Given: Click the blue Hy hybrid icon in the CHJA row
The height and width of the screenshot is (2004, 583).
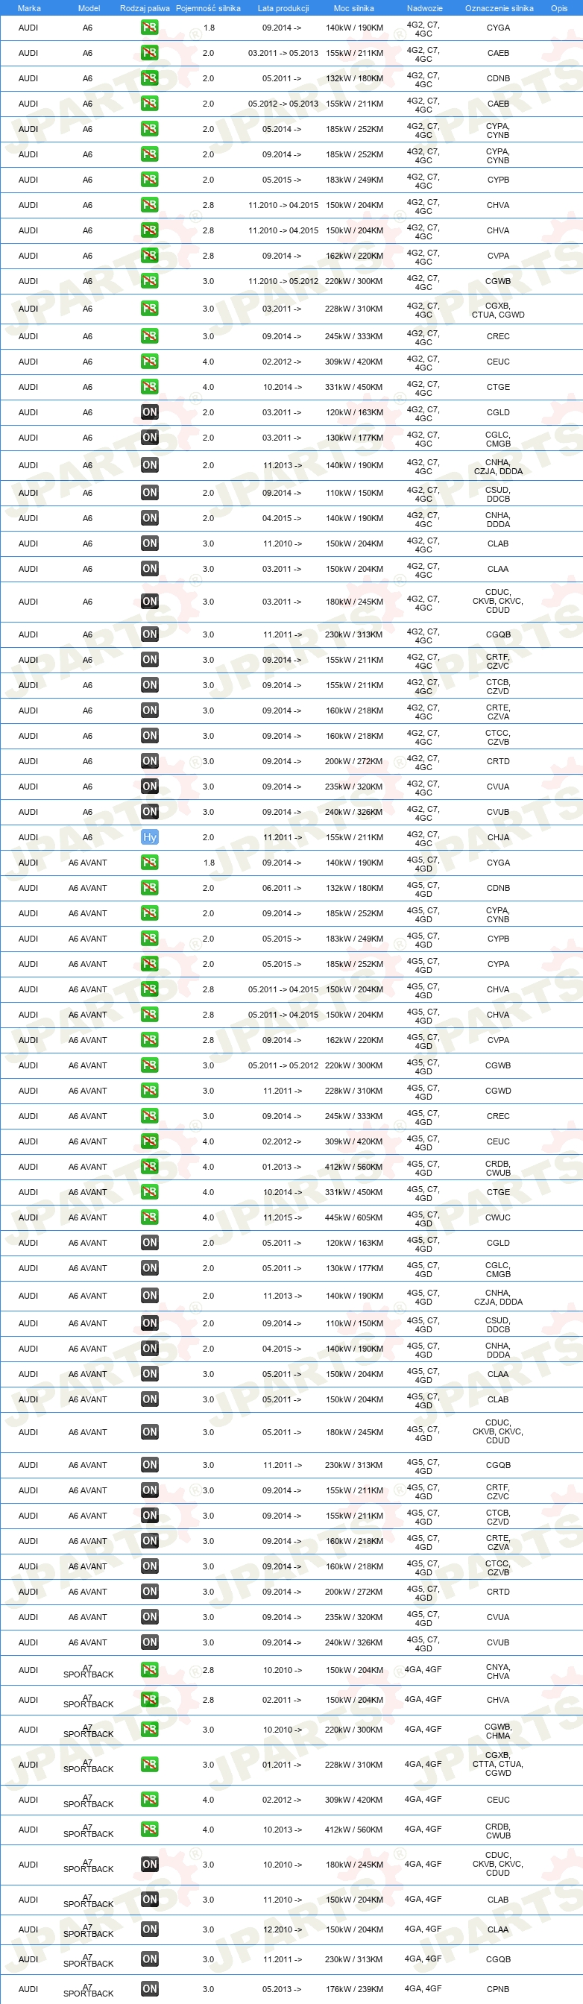Looking at the screenshot, I should click(149, 838).
